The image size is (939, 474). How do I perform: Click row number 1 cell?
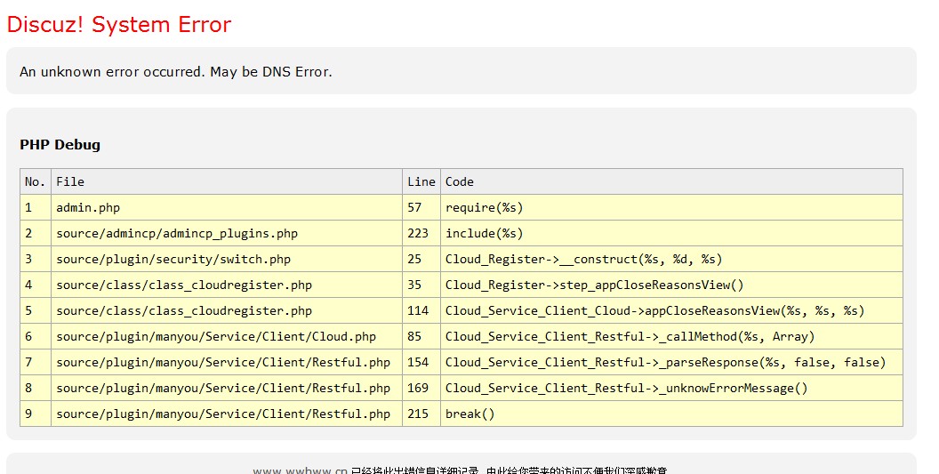(36, 207)
